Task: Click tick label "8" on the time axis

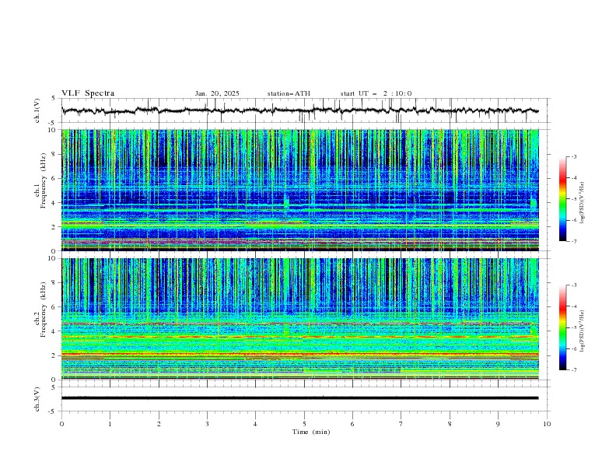Action: pyautogui.click(x=450, y=424)
